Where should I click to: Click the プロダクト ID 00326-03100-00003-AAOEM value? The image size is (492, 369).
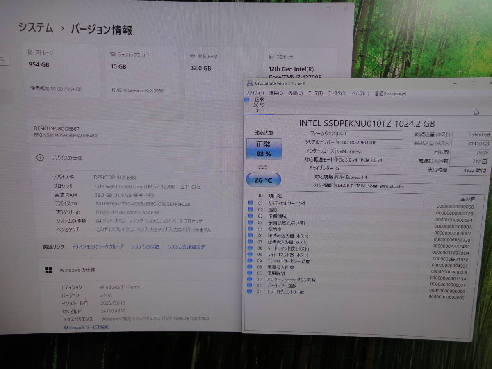127,212
